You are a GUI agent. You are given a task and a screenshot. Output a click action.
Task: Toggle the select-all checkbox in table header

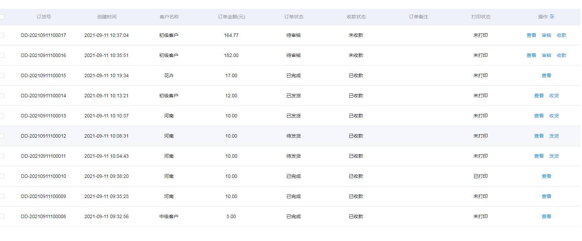pos(2,17)
